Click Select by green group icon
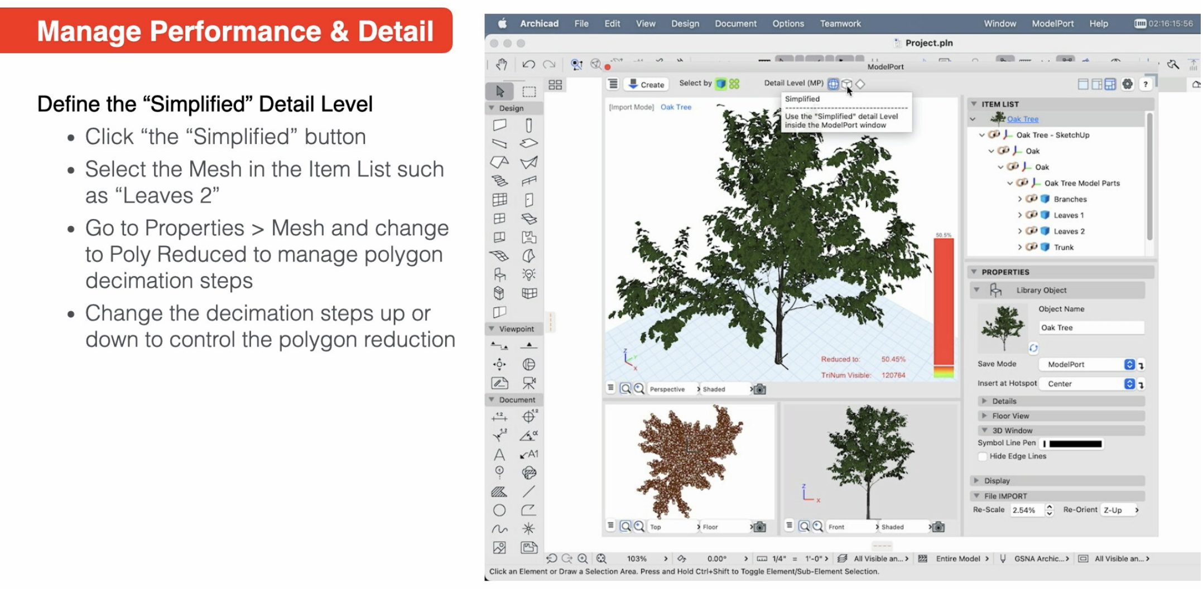The image size is (1203, 589). [734, 84]
